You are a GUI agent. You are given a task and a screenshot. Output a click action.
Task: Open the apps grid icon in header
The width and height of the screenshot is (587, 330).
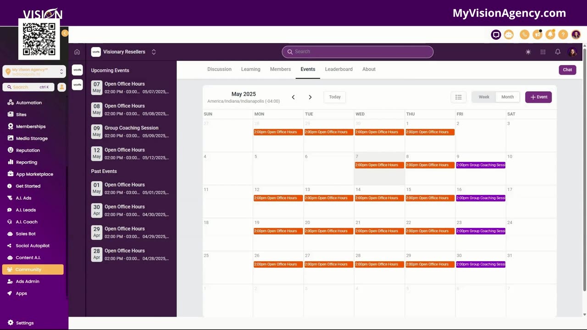point(543,52)
